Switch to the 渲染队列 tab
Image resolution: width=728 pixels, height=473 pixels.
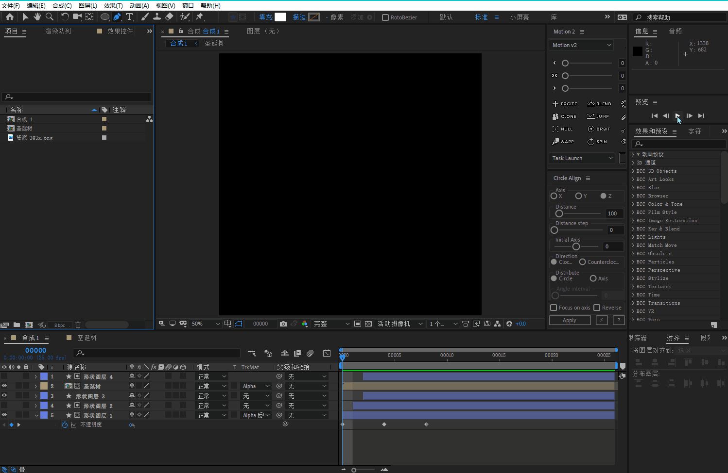58,31
